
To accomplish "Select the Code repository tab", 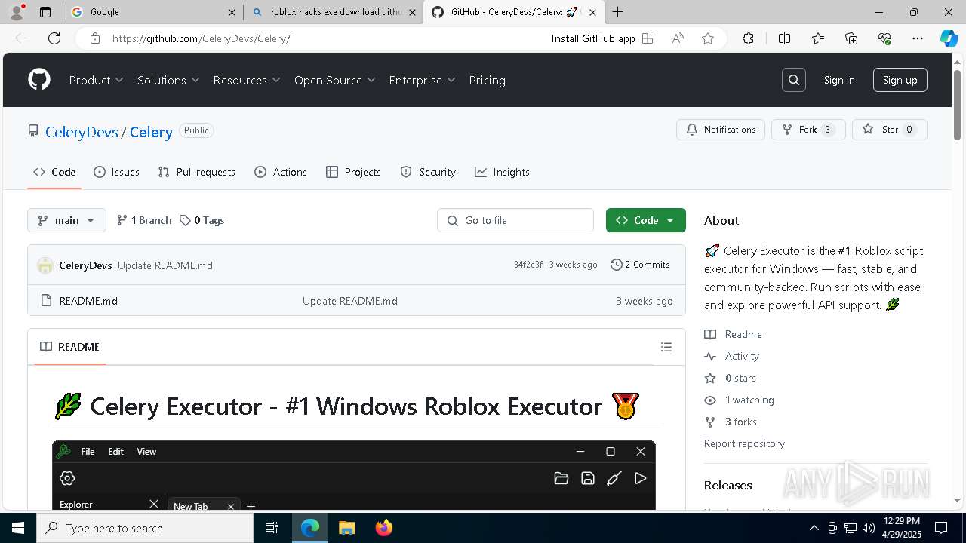I will (54, 172).
